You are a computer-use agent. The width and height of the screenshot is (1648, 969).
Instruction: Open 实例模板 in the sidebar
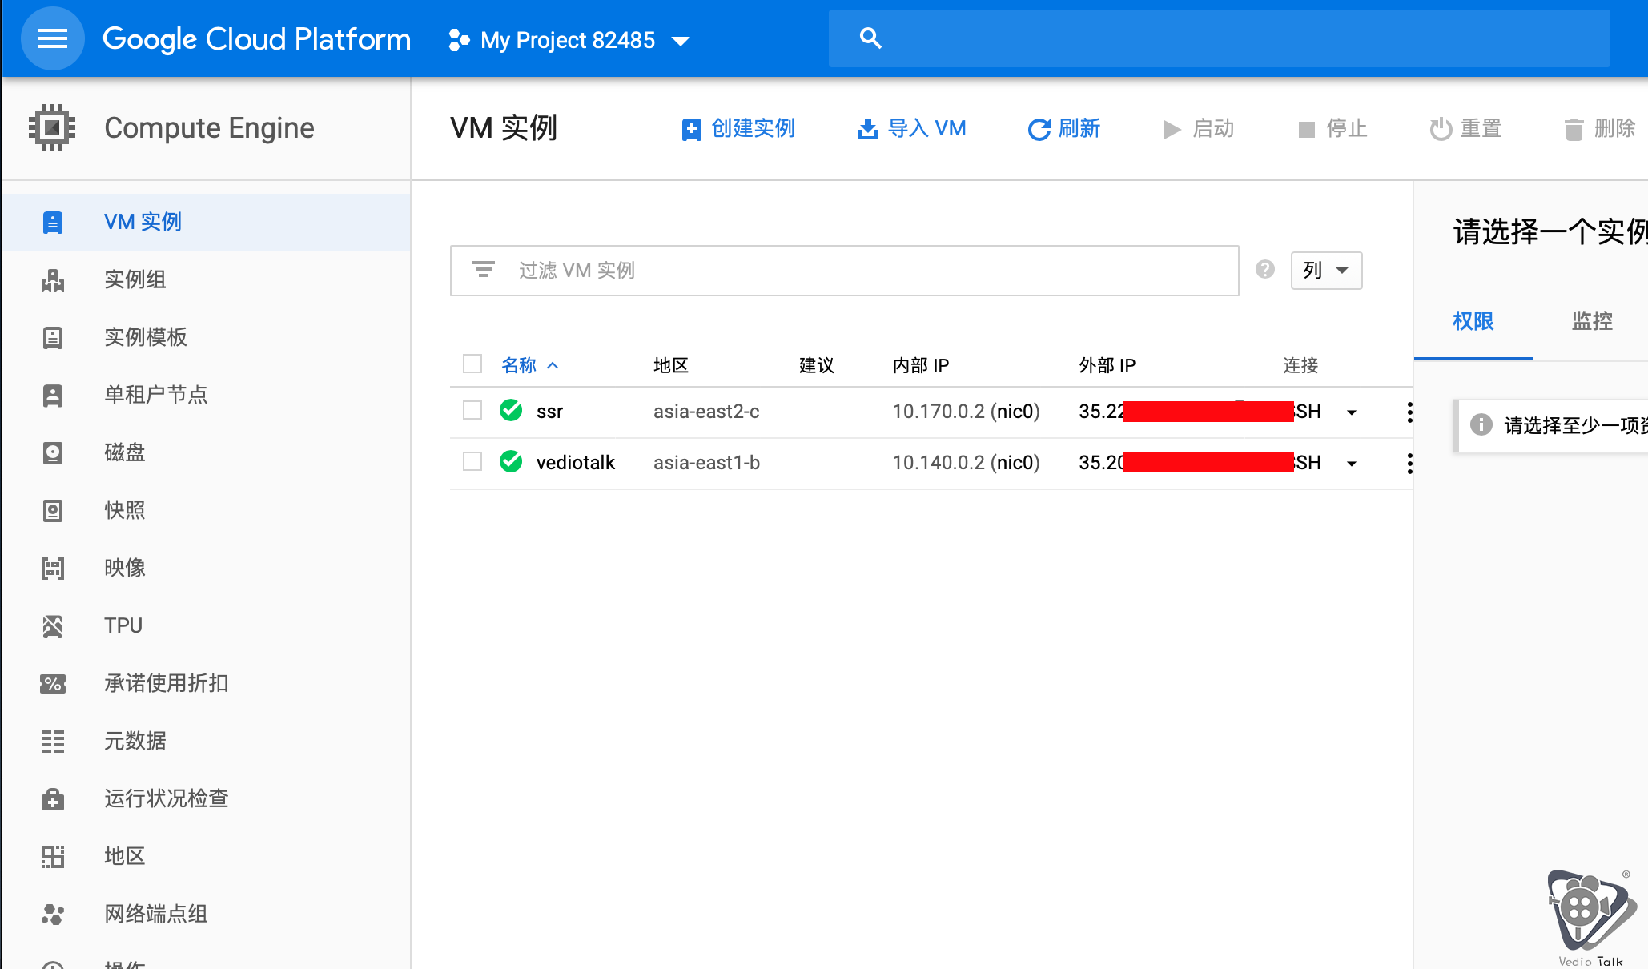coord(207,337)
